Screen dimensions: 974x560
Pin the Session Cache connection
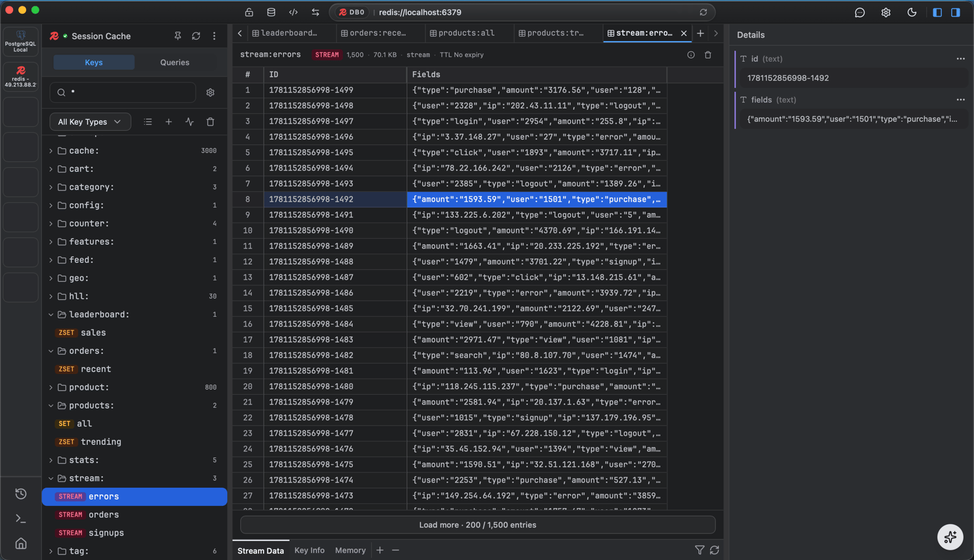[x=178, y=36]
